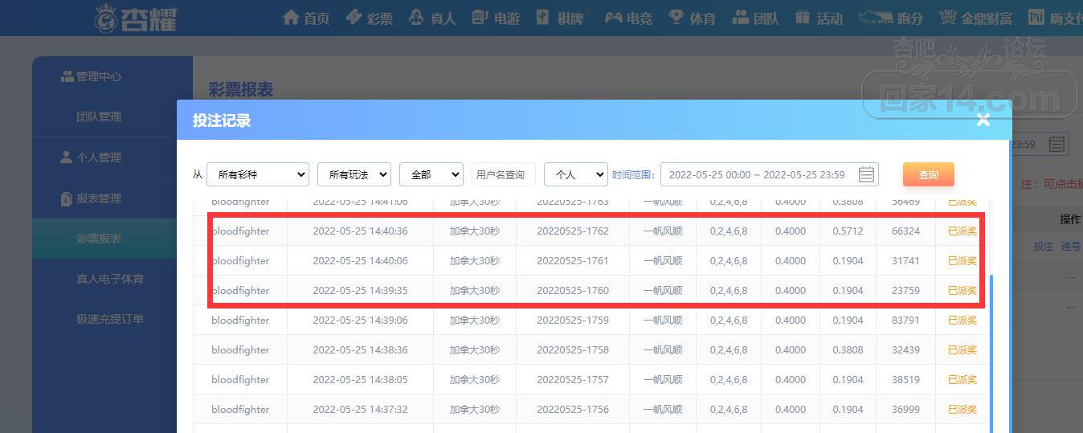The image size is (1083, 433).
Task: Expand the 所有彩种 dropdown
Action: [x=258, y=174]
